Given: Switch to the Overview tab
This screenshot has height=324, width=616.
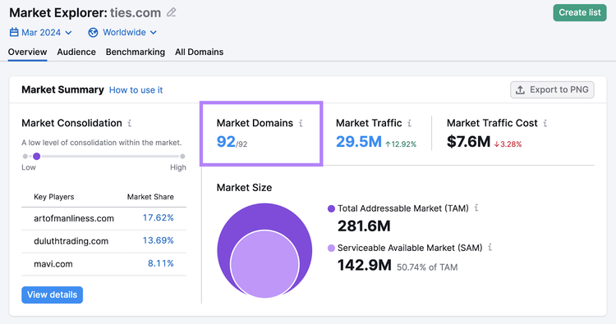Looking at the screenshot, I should pyautogui.click(x=27, y=52).
